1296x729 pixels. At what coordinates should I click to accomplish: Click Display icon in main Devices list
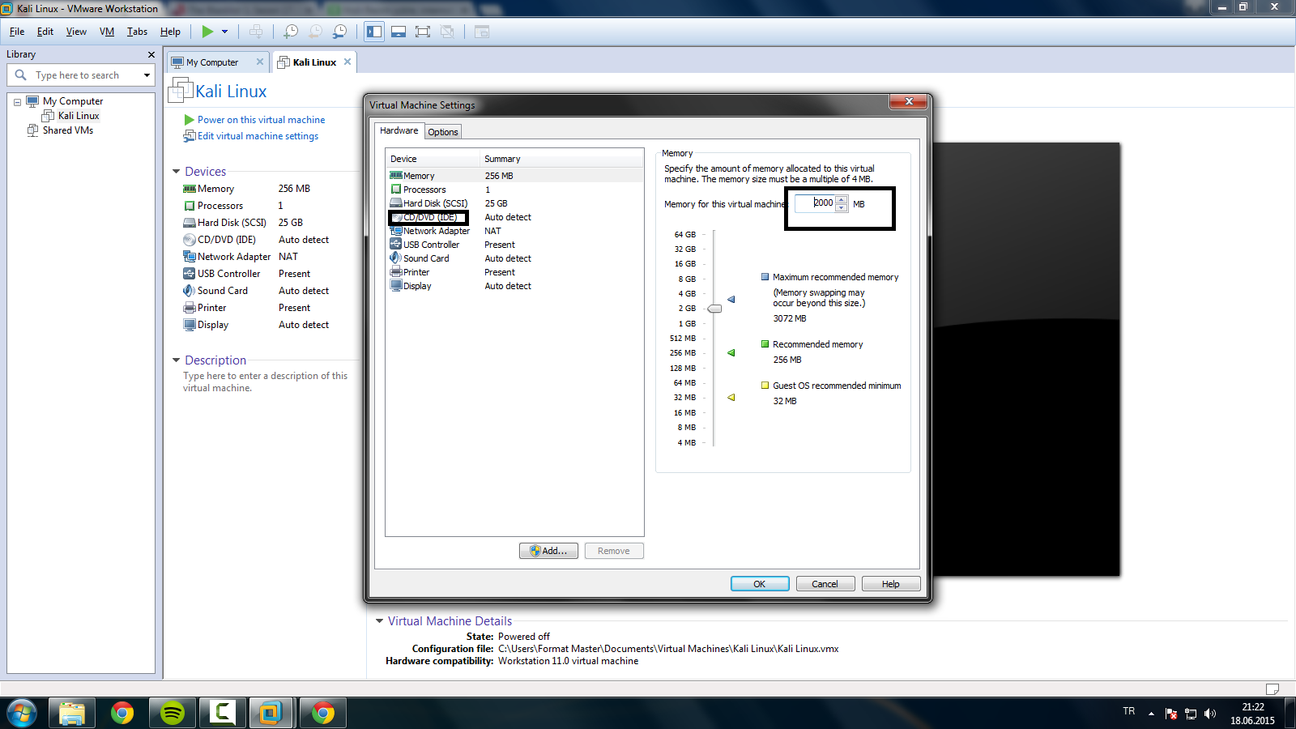click(190, 325)
